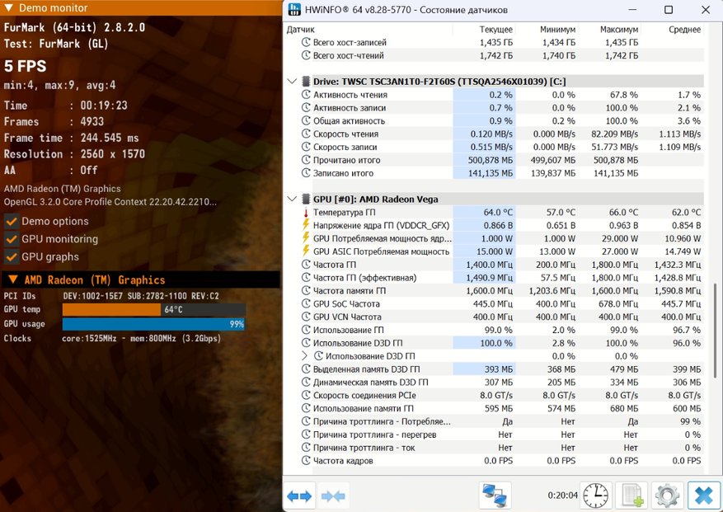Click clock icon beside GPU SoC Частота
This screenshot has width=723, height=512.
306,304
